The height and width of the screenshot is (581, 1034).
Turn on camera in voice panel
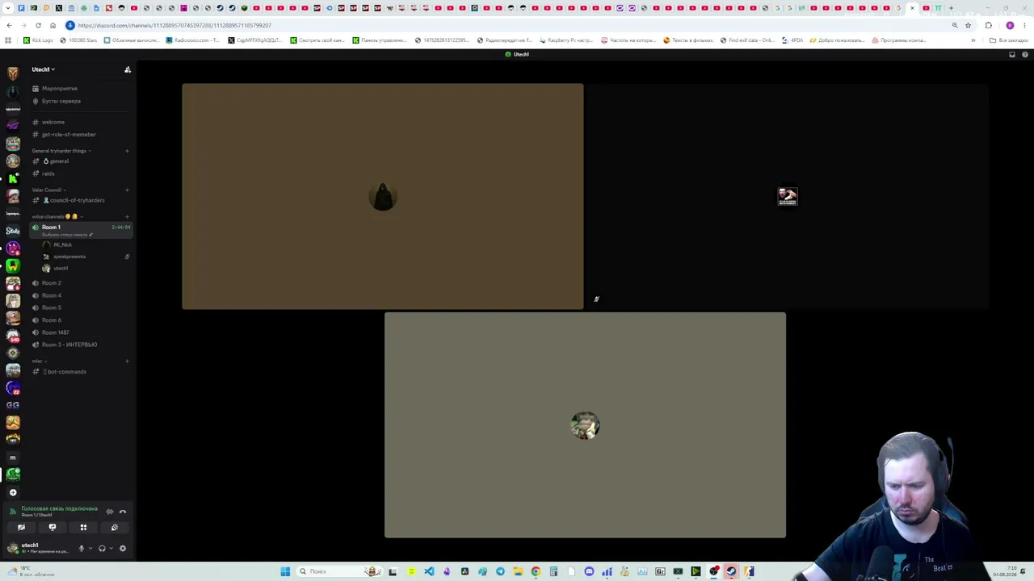[21, 528]
